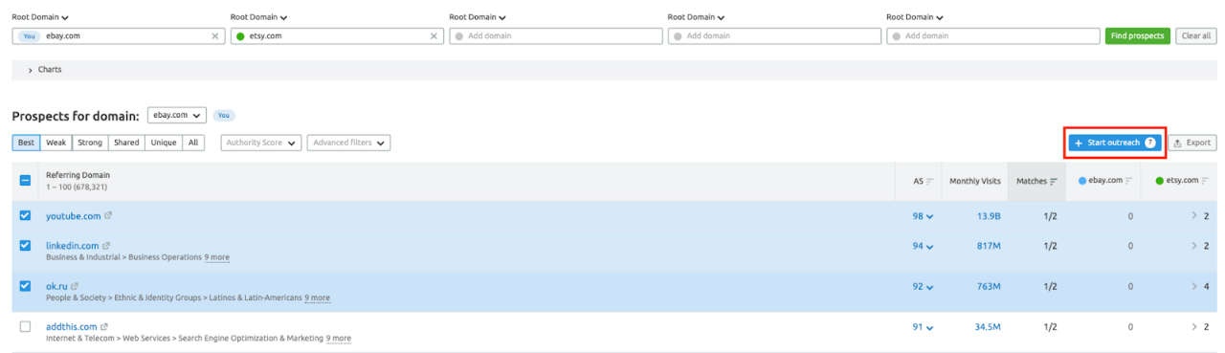Clear the etsy.com domain field
Image resolution: width=1225 pixels, height=353 pixels.
(x=434, y=35)
